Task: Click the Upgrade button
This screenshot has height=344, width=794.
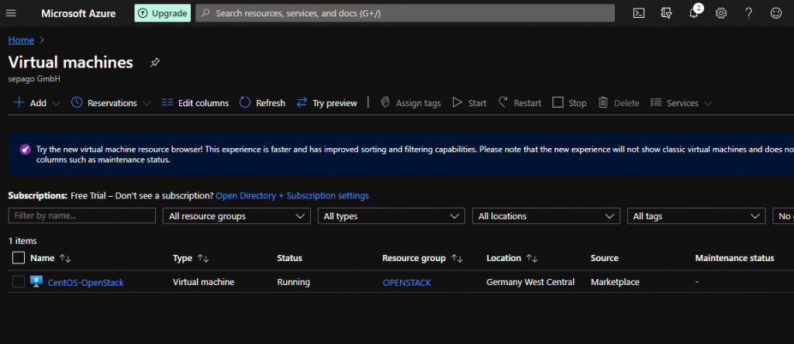Action: (x=162, y=13)
